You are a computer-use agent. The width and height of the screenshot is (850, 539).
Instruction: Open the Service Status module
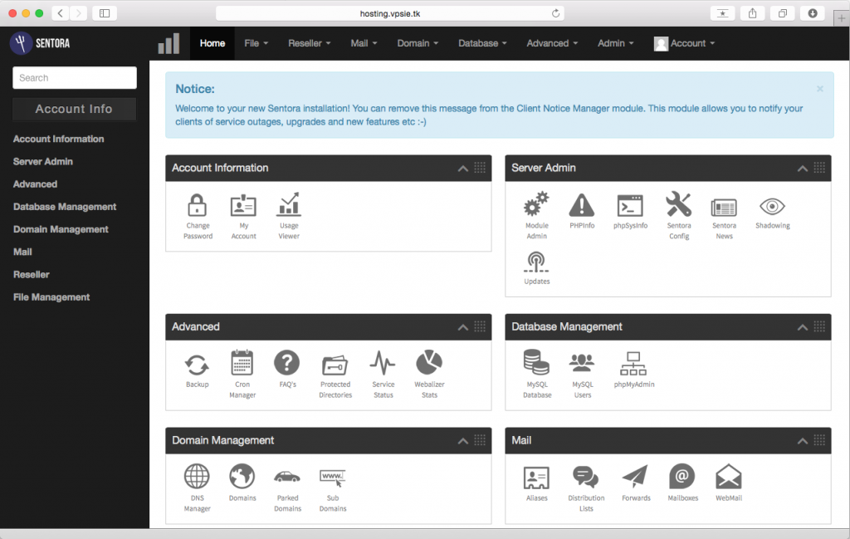point(383,375)
